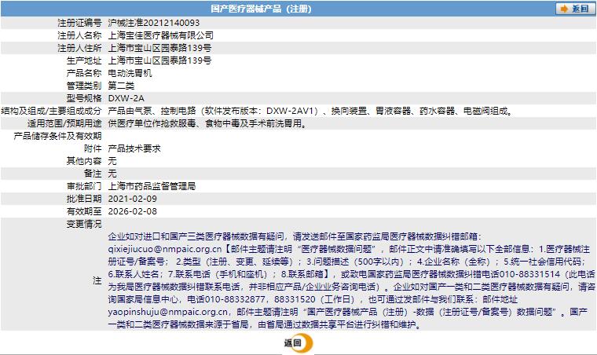Click email address qixiejiucuo@nmpaic.org.cn
The height and width of the screenshot is (355, 597).
[x=165, y=249]
